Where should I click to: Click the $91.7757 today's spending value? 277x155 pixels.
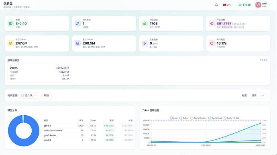pyautogui.click(x=224, y=24)
